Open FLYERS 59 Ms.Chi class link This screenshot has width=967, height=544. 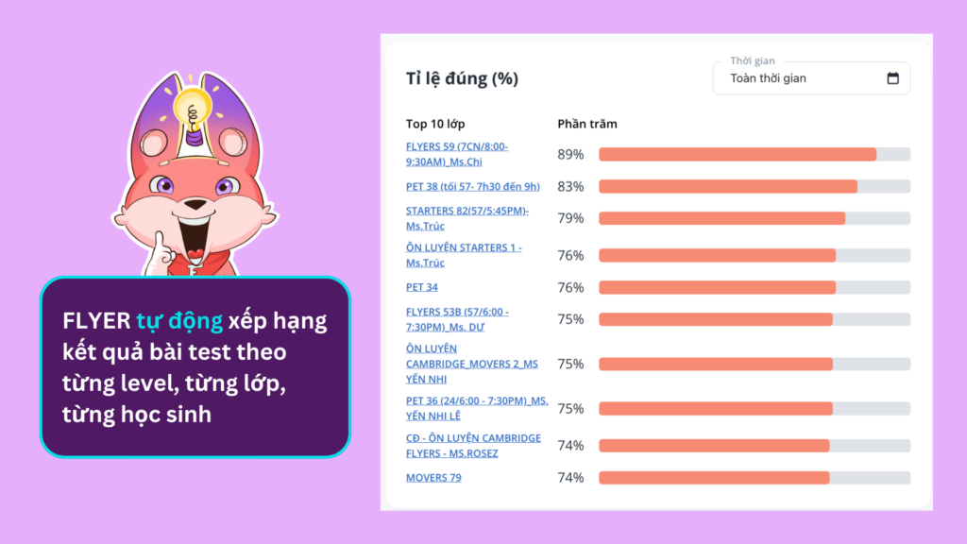click(x=457, y=154)
